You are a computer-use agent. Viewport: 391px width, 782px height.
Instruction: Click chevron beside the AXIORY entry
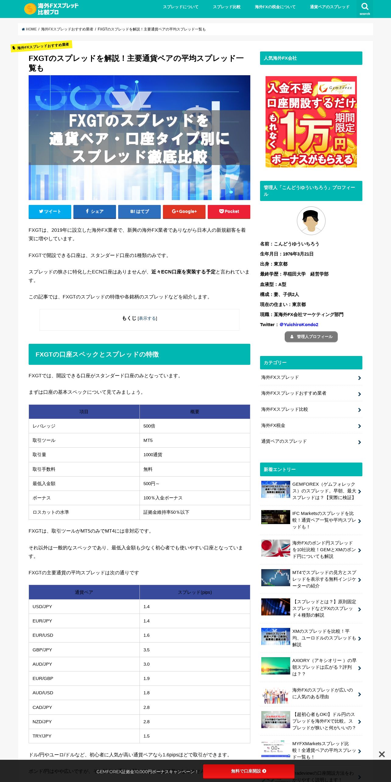click(359, 668)
